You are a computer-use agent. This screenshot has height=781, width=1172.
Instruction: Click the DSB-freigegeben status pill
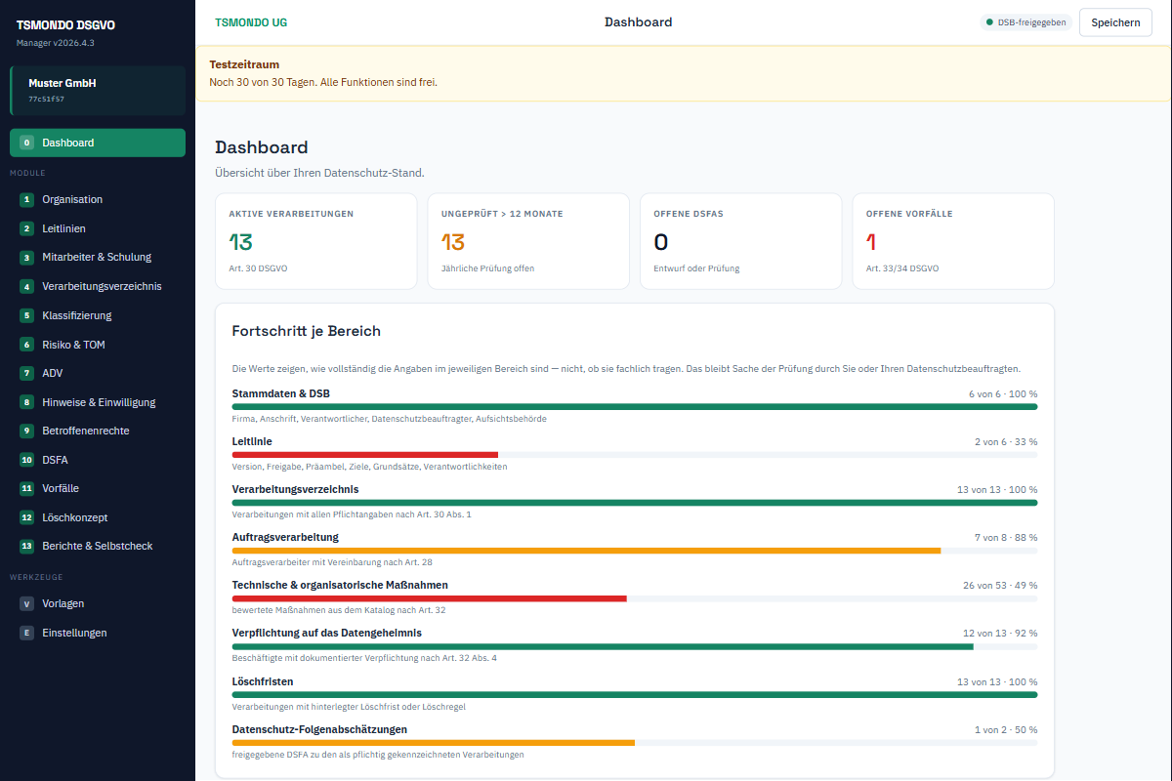(x=1025, y=21)
